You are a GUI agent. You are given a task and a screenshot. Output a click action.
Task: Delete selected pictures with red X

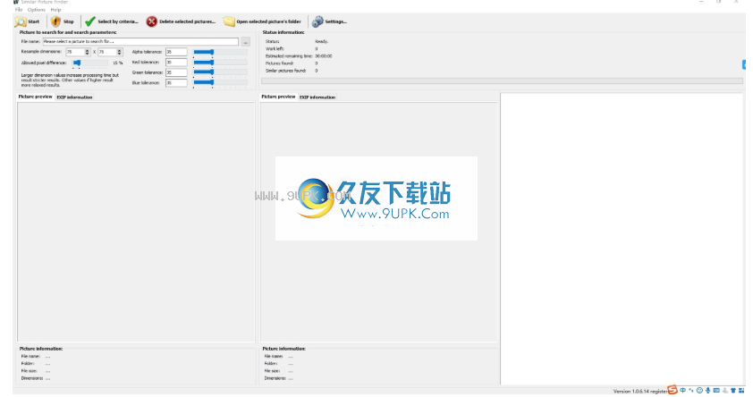point(181,21)
